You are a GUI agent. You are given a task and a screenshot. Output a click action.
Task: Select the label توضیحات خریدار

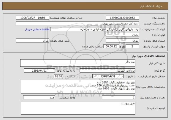click(x=156, y=108)
